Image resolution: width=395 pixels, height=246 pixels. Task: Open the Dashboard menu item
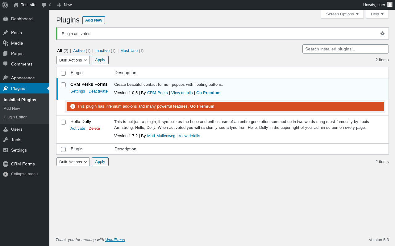click(x=25, y=19)
